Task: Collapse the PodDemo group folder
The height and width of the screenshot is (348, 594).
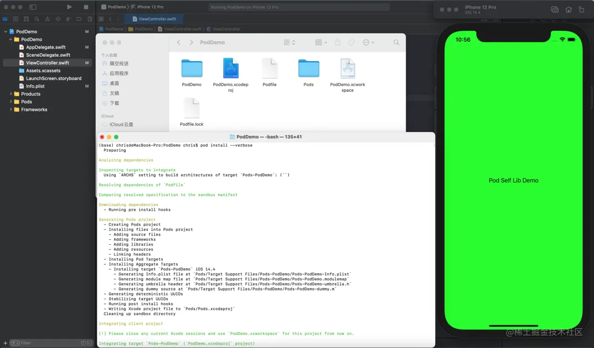Action: pos(11,39)
